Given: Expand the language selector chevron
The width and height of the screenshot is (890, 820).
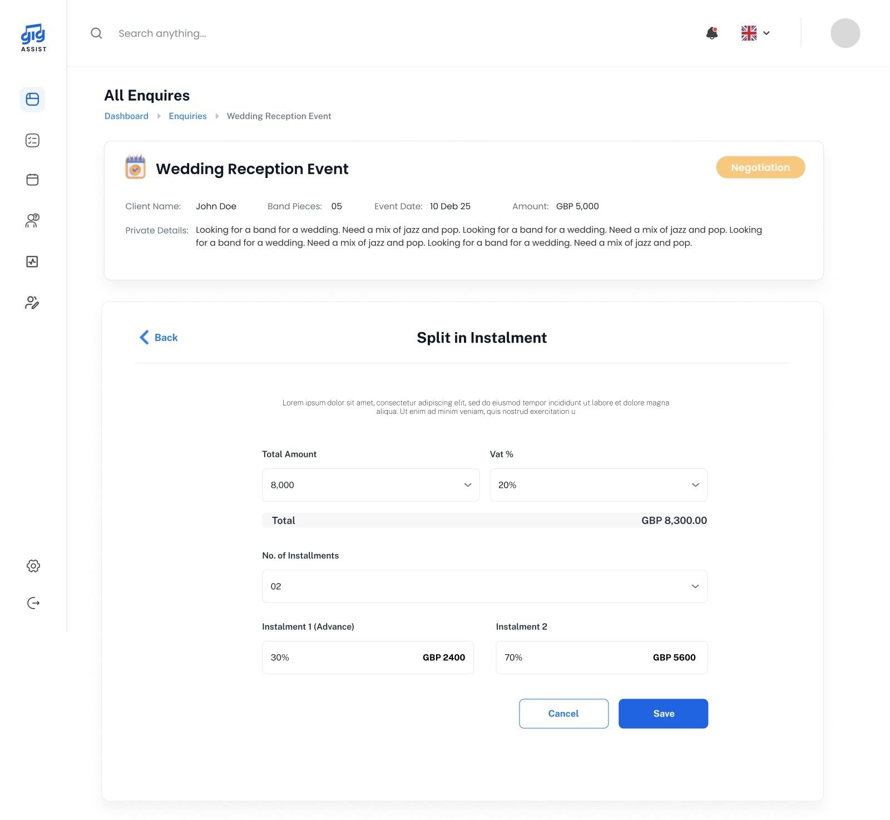Looking at the screenshot, I should tap(767, 33).
